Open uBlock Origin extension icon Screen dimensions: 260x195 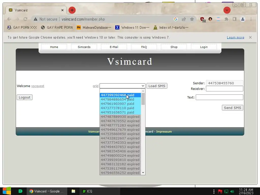pyautogui.click(x=202, y=19)
